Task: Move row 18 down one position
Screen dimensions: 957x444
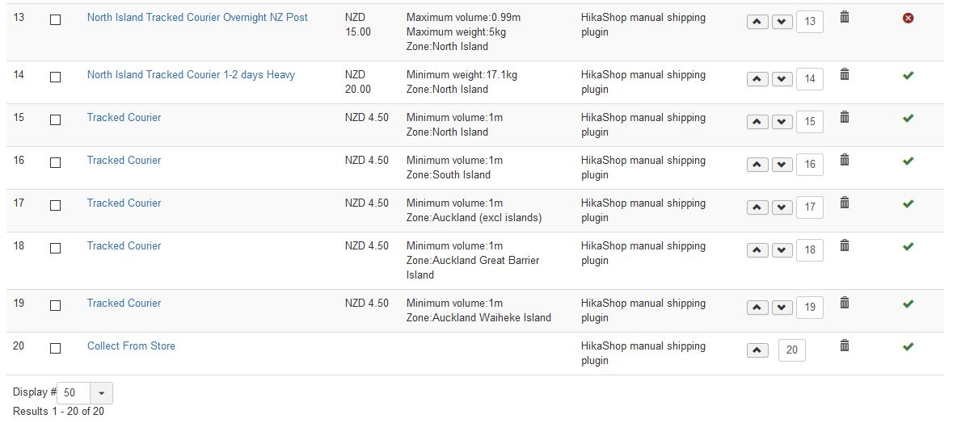Action: (782, 250)
